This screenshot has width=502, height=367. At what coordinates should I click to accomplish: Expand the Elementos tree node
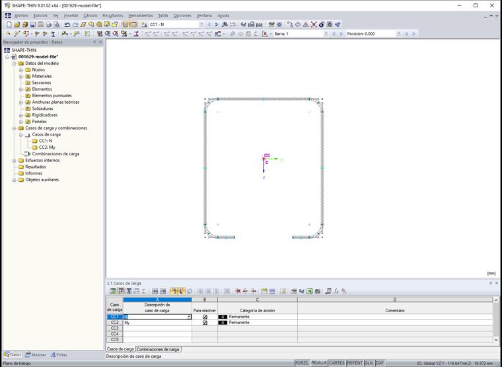(21, 89)
